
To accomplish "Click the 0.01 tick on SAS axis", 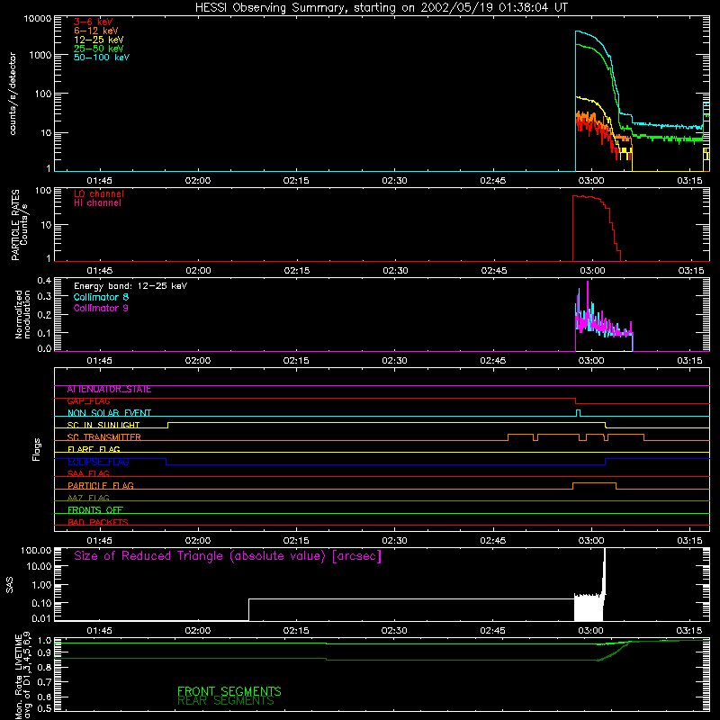I will (x=41, y=618).
